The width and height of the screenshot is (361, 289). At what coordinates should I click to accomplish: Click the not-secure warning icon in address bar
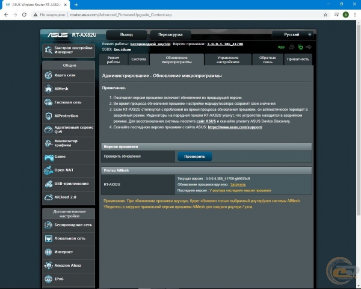[35, 14]
